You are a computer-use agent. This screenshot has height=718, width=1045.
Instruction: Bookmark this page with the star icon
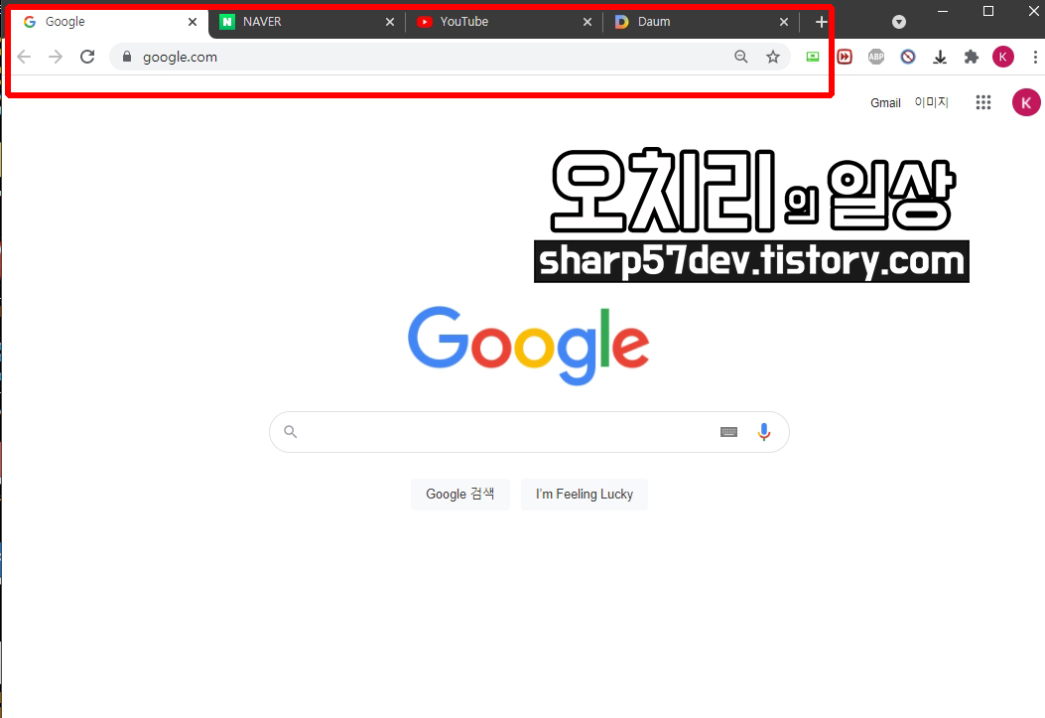tap(772, 57)
